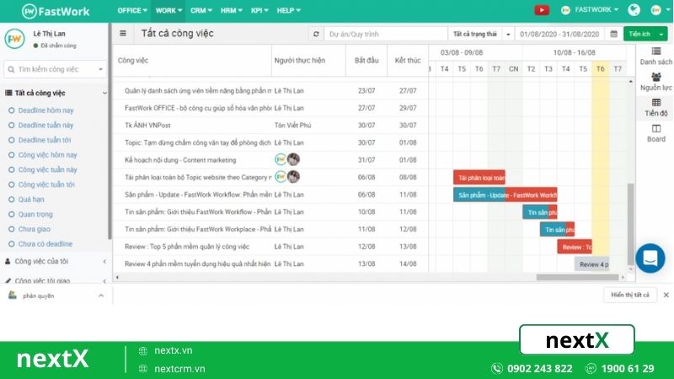This screenshot has width=674, height=379.
Task: Expand the phân quyền download chevron
Action: click(x=100, y=296)
